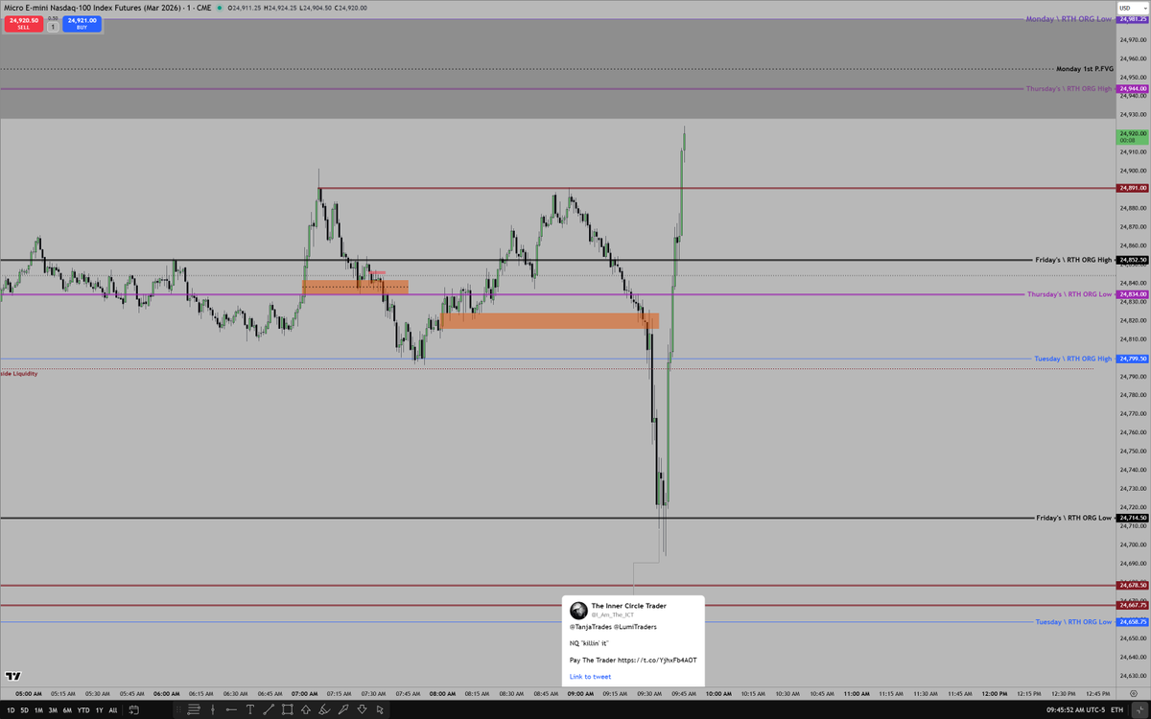The width and height of the screenshot is (1151, 719).
Task: Select the cursor arrow tool
Action: pos(380,709)
